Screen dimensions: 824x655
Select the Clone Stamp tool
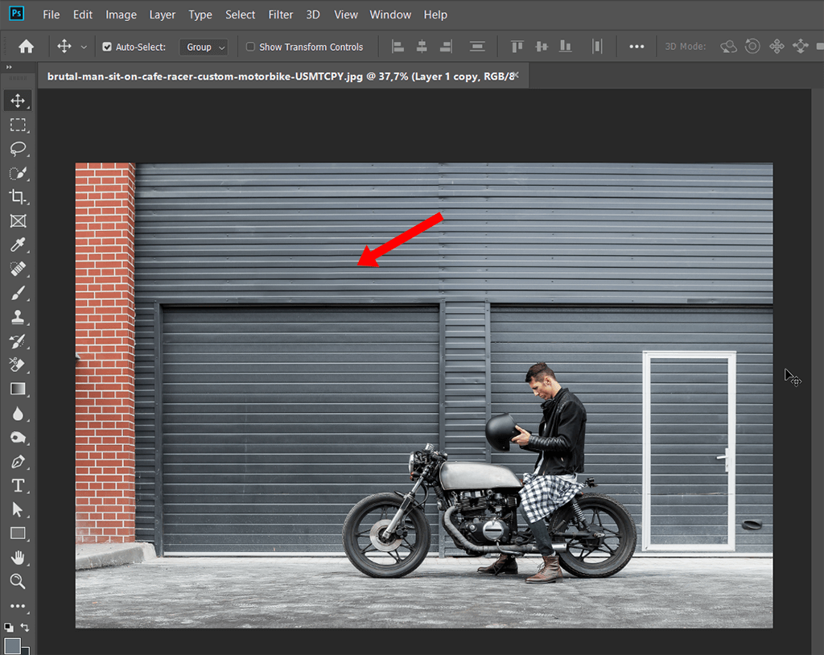tap(18, 317)
